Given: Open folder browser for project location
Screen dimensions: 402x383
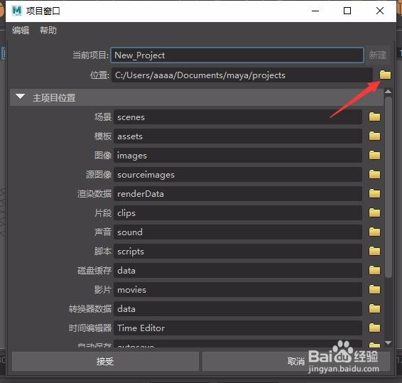Looking at the screenshot, I should click(x=385, y=75).
